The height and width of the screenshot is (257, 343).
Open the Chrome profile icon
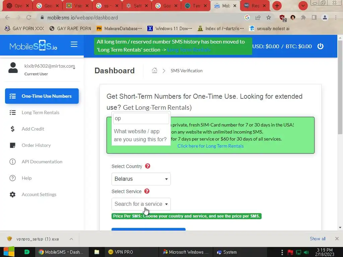tap(325, 17)
